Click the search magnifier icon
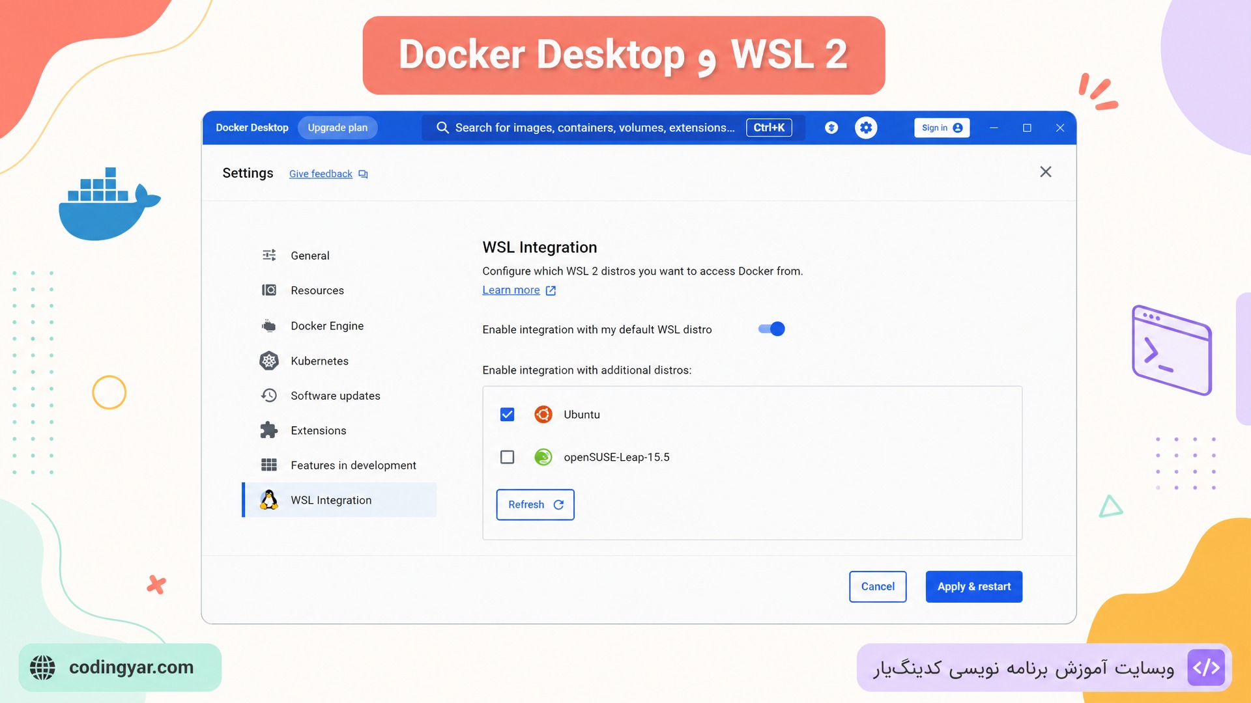Image resolution: width=1251 pixels, height=703 pixels. (x=442, y=128)
